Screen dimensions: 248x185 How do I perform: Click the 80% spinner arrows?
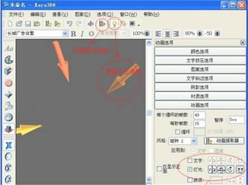click(200, 34)
